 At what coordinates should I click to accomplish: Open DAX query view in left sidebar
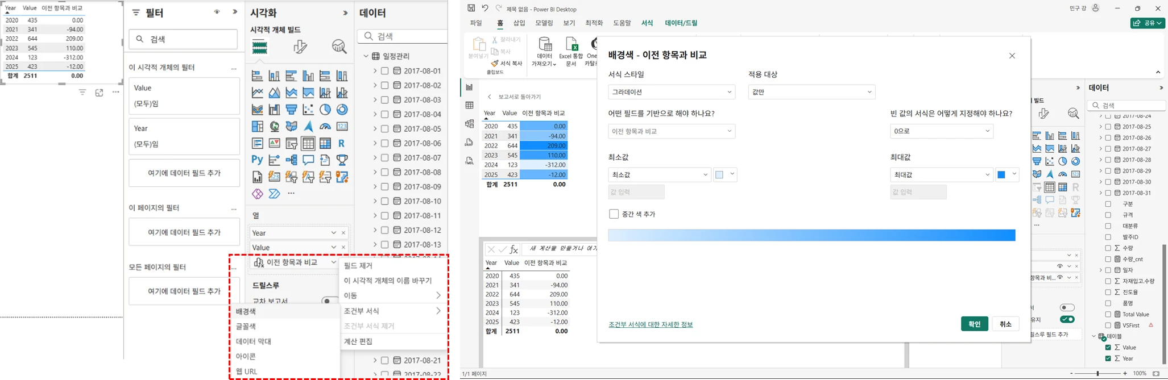pyautogui.click(x=469, y=142)
